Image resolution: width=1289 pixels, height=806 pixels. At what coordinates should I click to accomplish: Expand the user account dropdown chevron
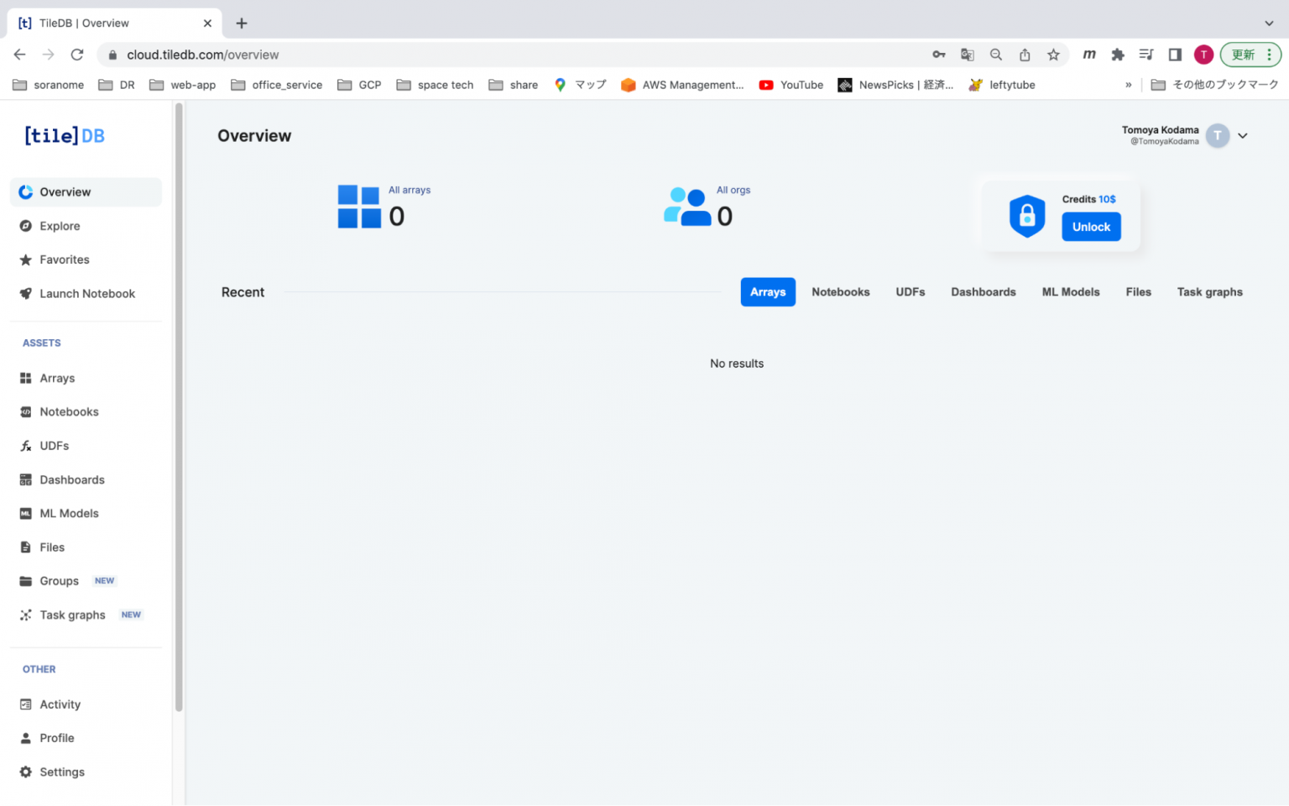point(1243,135)
